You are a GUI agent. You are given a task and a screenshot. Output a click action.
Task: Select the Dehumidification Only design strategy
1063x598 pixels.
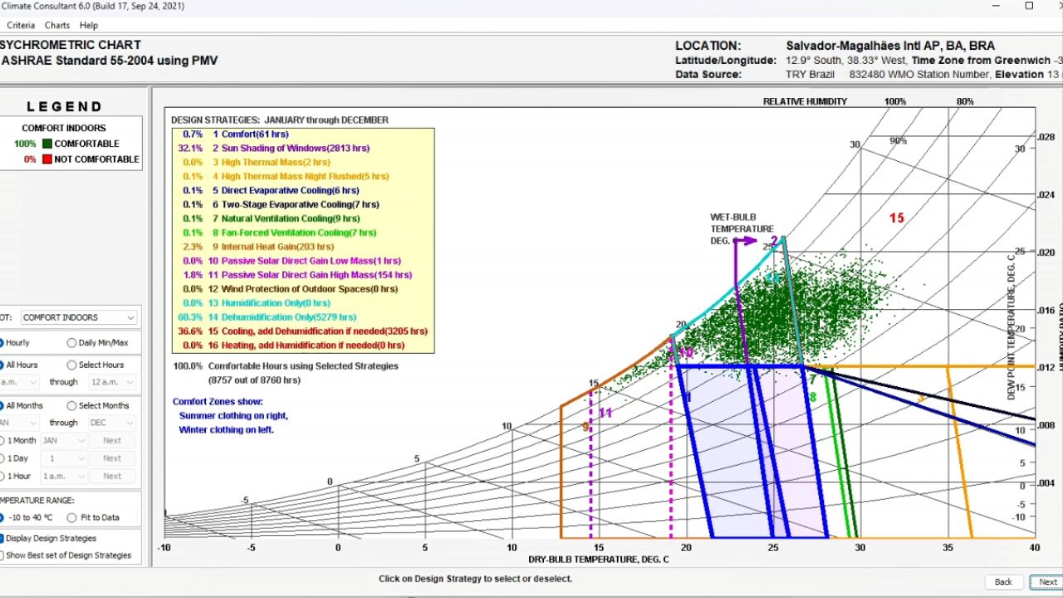288,317
